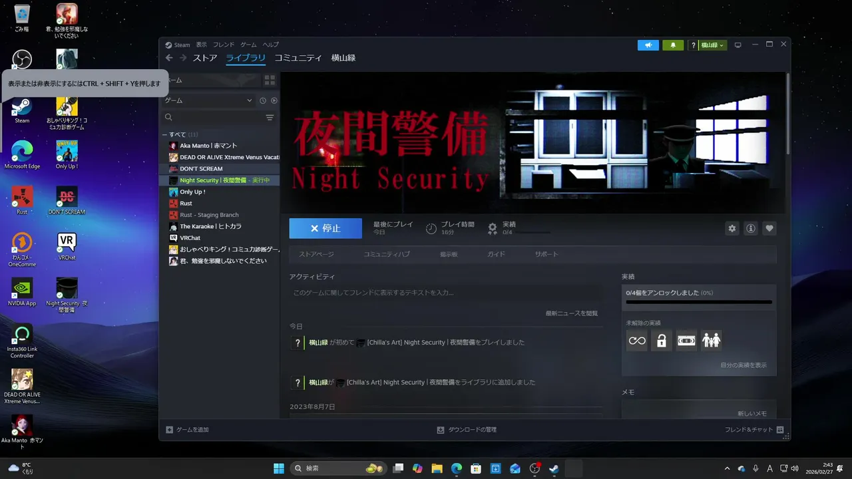Click 新しいメモ in notes panel

pos(752,414)
